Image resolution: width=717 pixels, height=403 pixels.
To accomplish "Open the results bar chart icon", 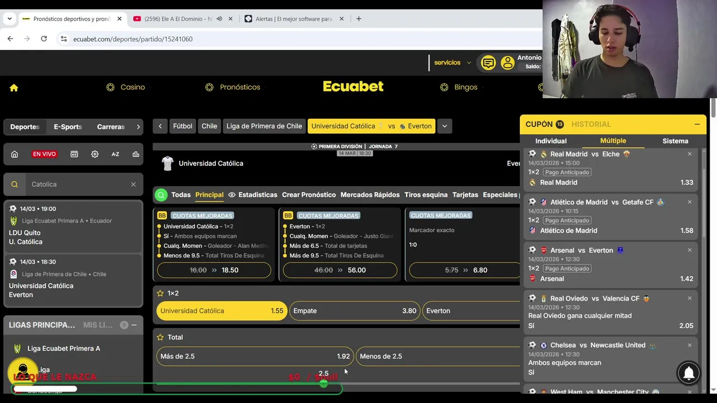I will pos(136,154).
